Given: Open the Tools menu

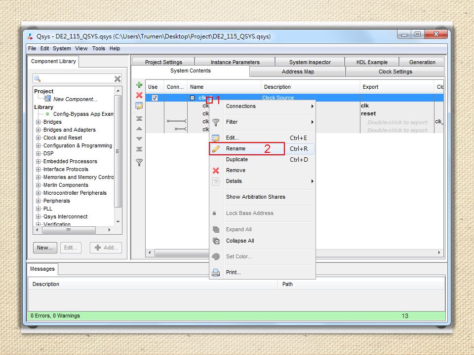Looking at the screenshot, I should 99,49.
